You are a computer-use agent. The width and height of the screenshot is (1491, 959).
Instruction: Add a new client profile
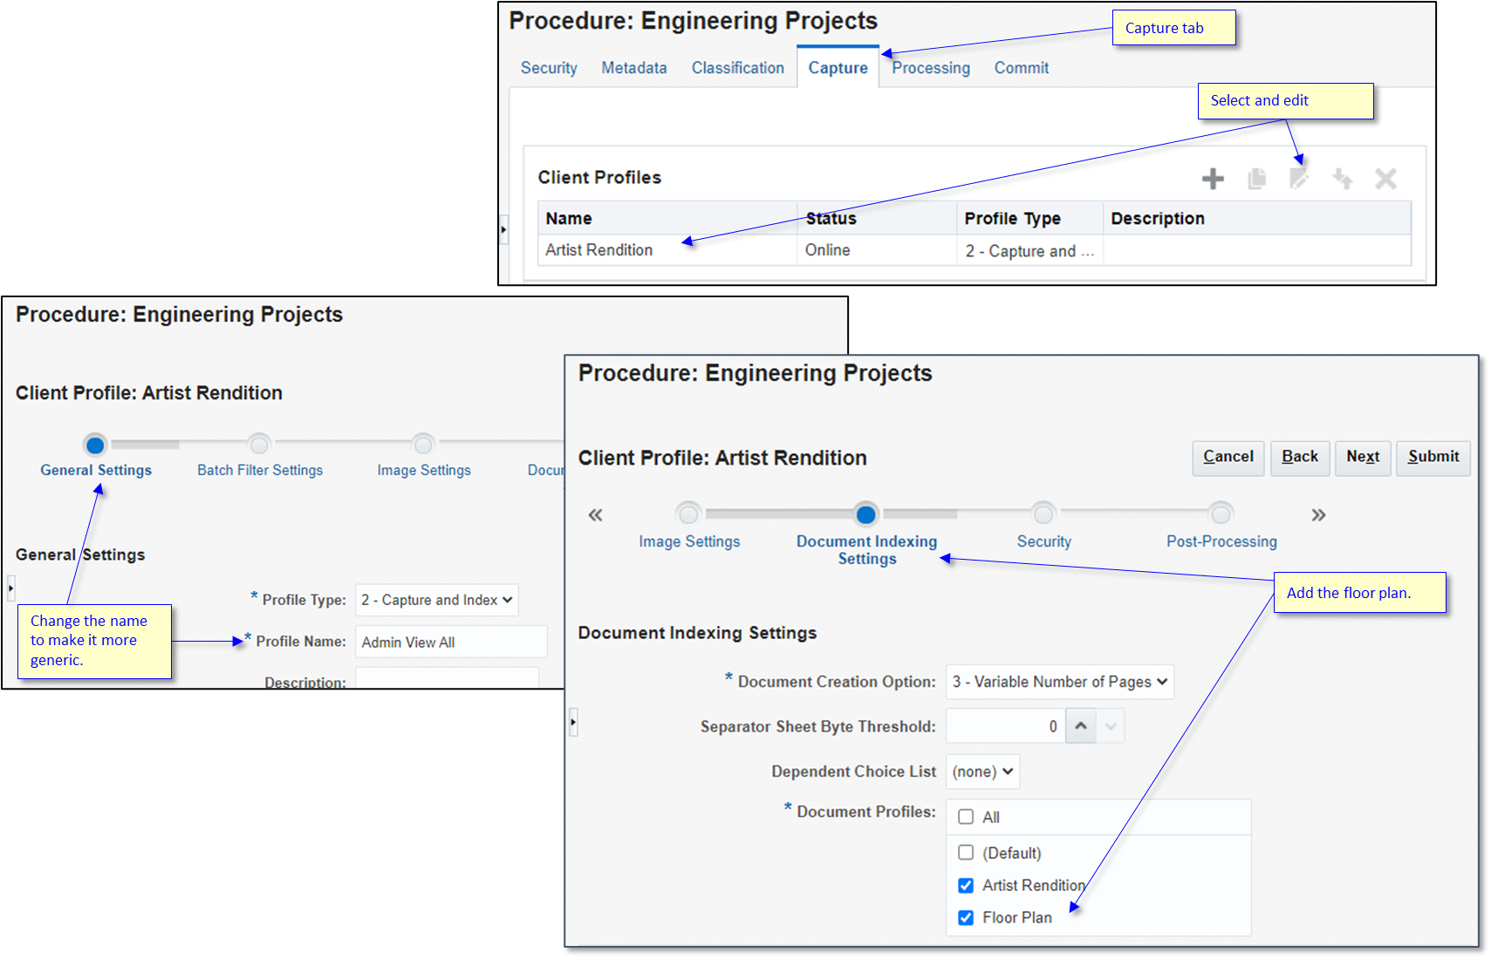click(1213, 179)
